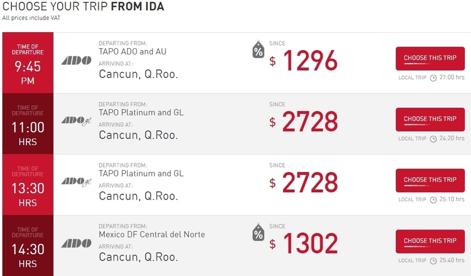Choose the 14:30 HRS trip for $1302
This screenshot has width=471, height=276.
(430, 241)
